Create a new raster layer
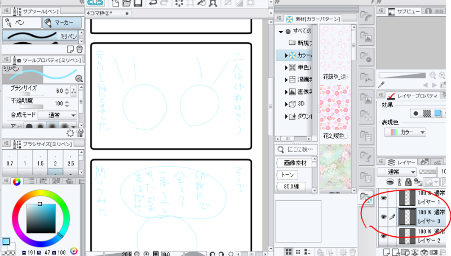Image resolution: width=451 pixels, height=256 pixels. click(387, 252)
